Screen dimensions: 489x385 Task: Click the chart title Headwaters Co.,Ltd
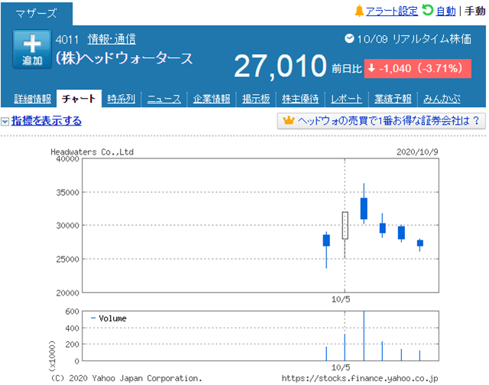(92, 152)
